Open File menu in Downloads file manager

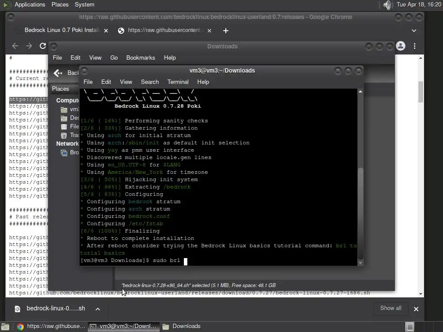[x=58, y=57]
